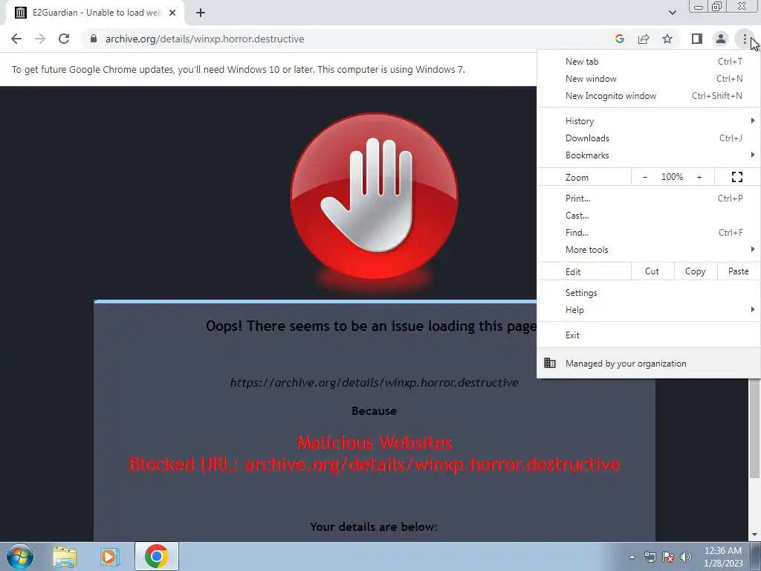
Task: Choose New tab from the menu
Action: point(649,62)
